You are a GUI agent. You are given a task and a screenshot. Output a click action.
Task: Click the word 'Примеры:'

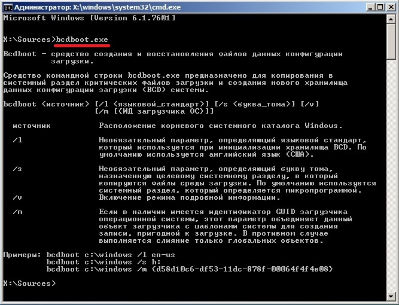point(22,255)
